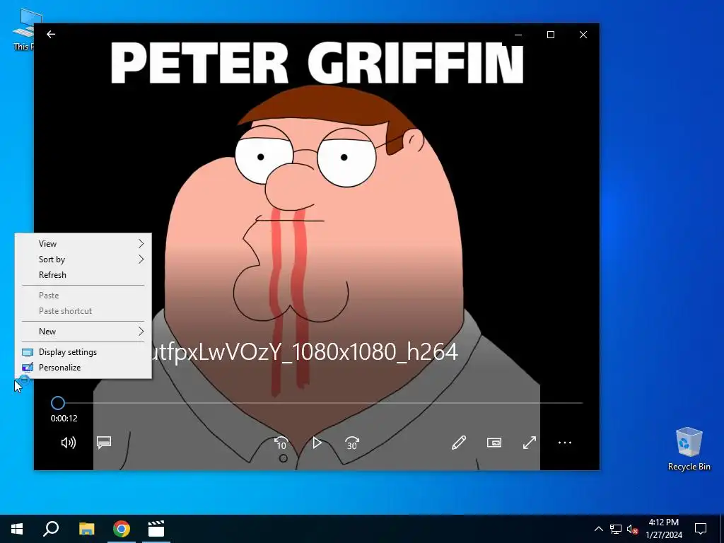Maximize the video player window
The width and height of the screenshot is (724, 543).
[550, 35]
